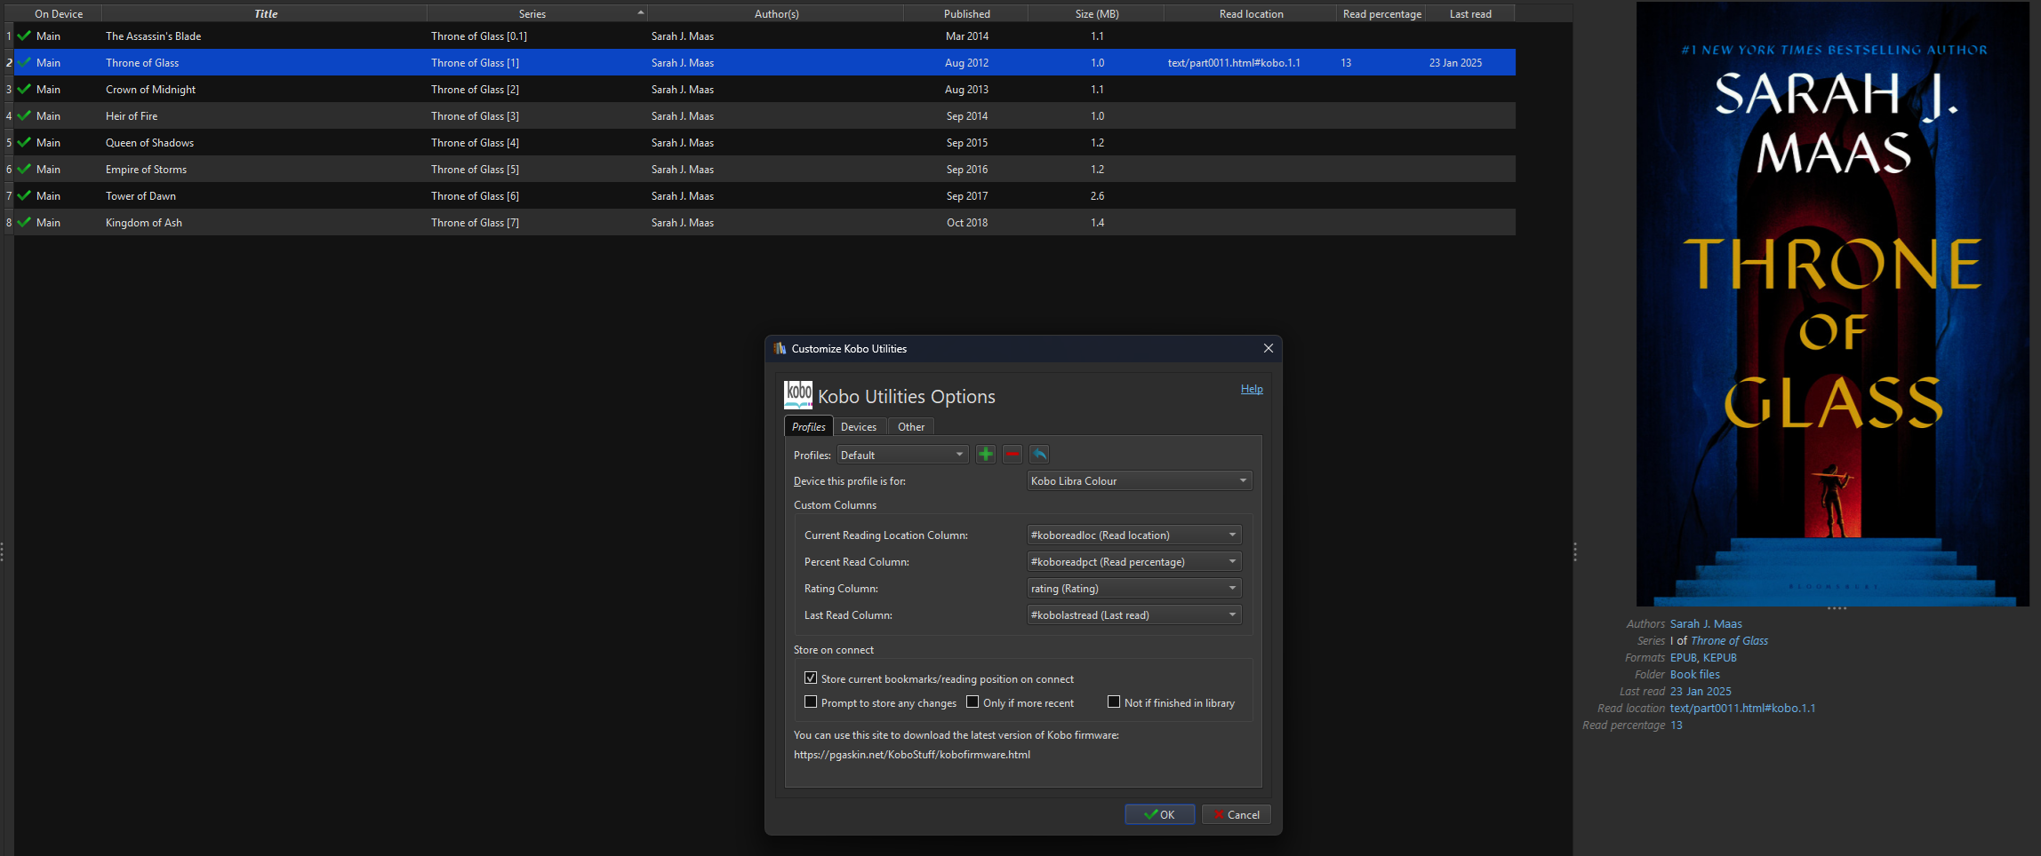Click green on-device checkmark for The Assassin's Blade
This screenshot has width=2041, height=856.
click(x=24, y=36)
